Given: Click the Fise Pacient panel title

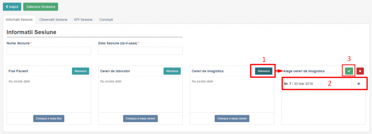Looking at the screenshot, I should pyautogui.click(x=19, y=71).
